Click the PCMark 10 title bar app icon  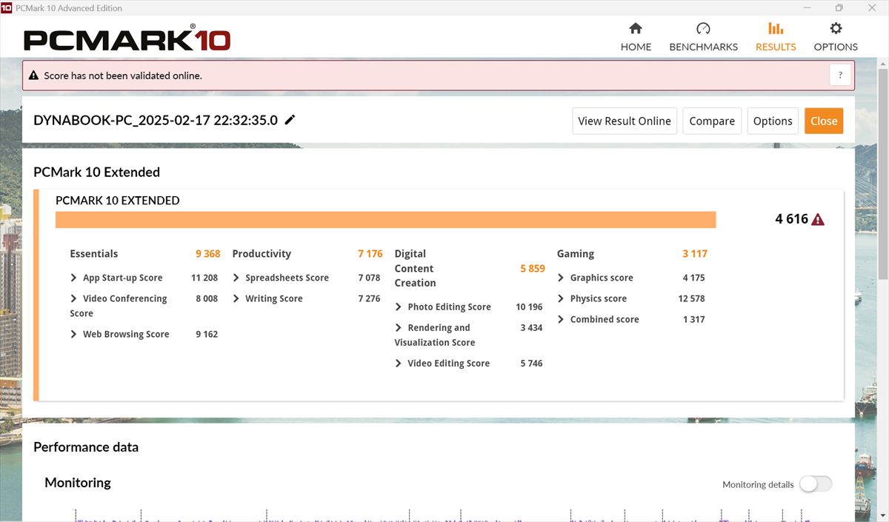tap(7, 8)
